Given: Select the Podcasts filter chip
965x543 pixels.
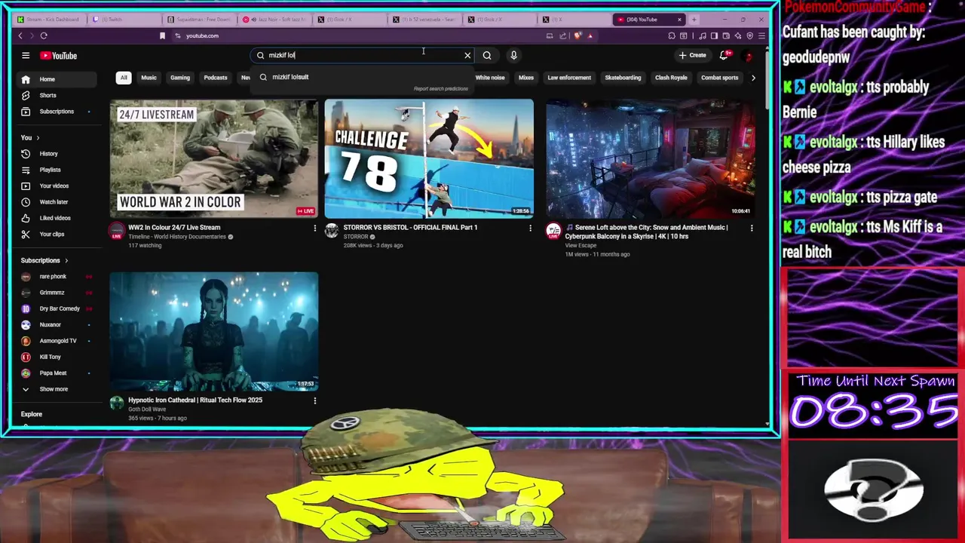Looking at the screenshot, I should click(216, 78).
